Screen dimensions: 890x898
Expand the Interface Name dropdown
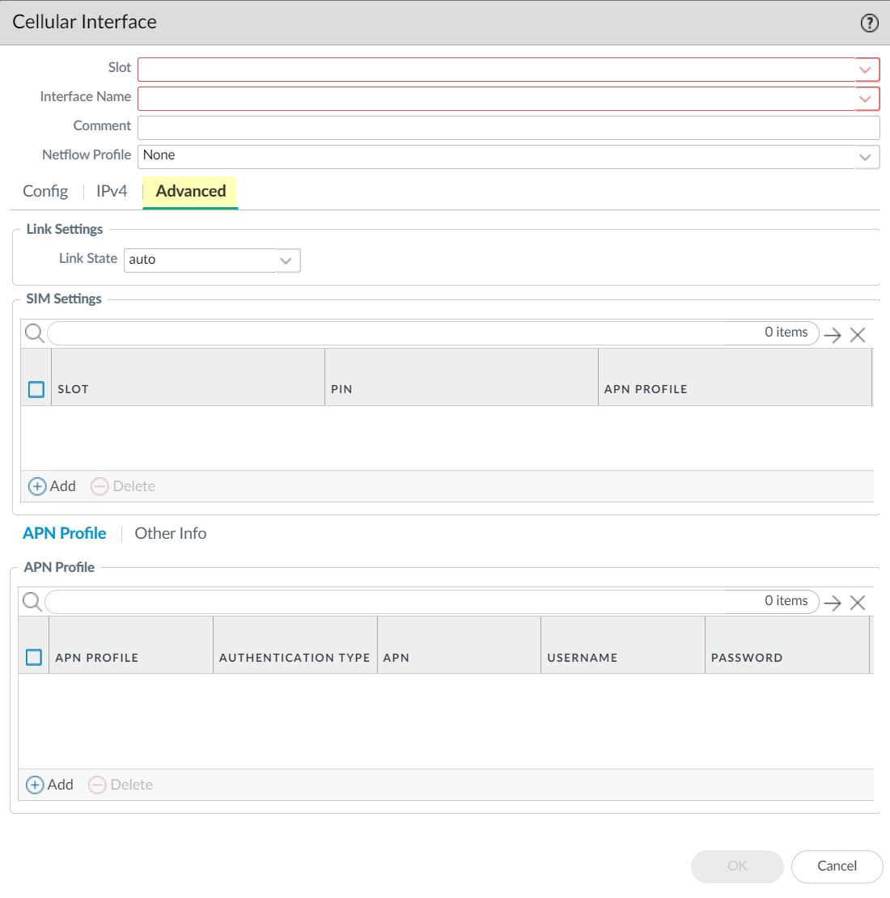(x=866, y=99)
